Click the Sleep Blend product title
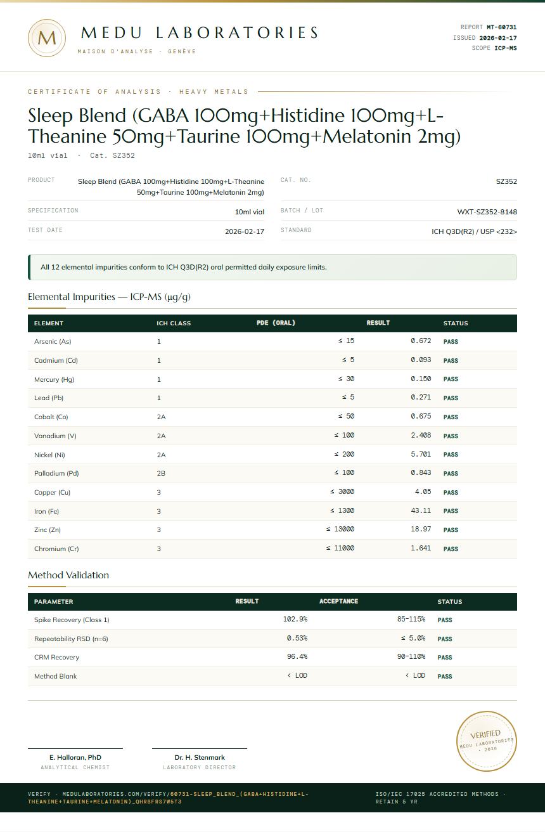The image size is (545, 832). [x=244, y=126]
